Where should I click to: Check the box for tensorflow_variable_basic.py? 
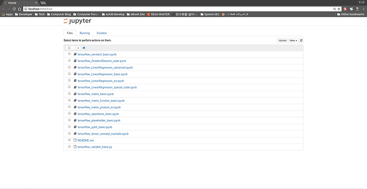point(69,146)
